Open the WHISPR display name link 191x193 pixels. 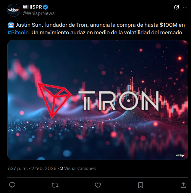[32, 7]
